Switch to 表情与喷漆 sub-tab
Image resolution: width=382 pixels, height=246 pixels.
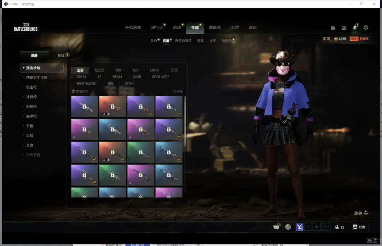(183, 41)
